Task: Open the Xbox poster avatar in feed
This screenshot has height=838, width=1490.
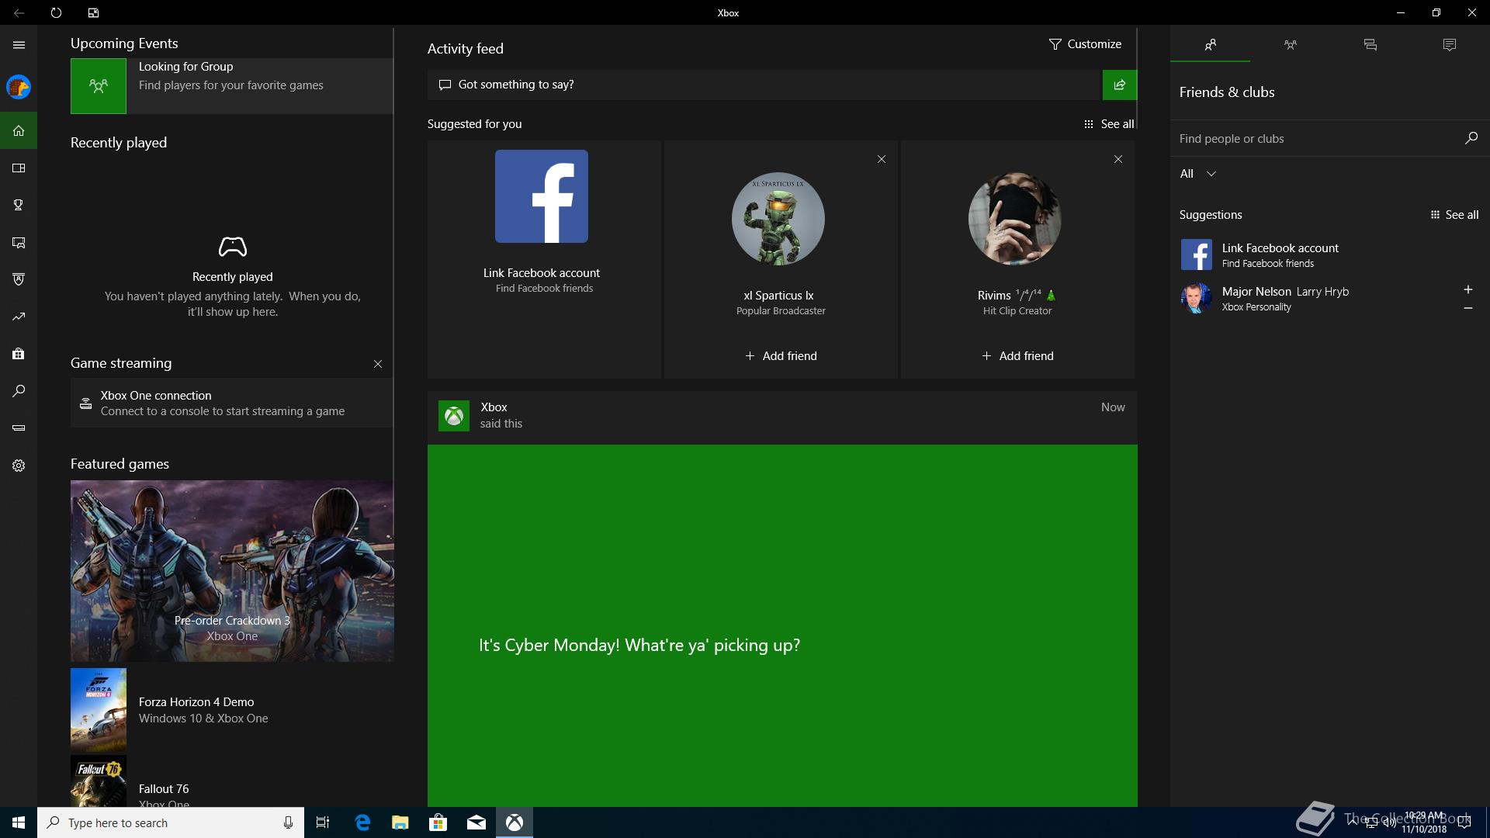Action: [454, 416]
